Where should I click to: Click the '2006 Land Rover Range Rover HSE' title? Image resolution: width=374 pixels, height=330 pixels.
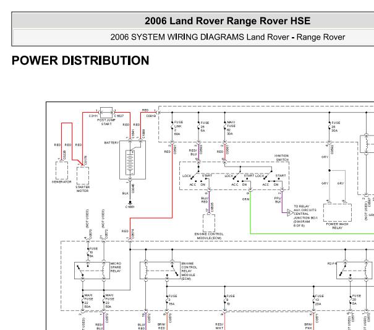[x=227, y=21]
